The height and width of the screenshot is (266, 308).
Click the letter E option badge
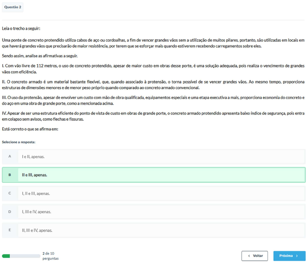coord(10,230)
